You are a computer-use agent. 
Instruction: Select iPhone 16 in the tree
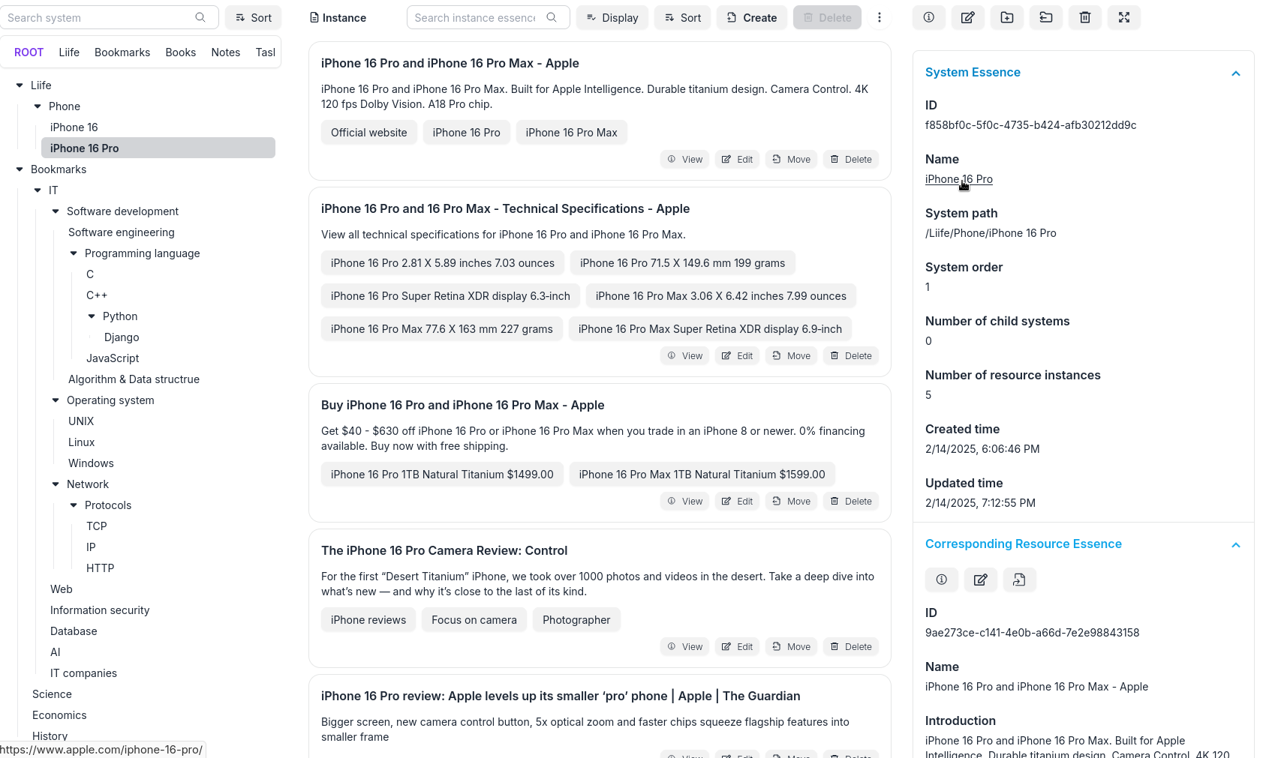click(74, 127)
